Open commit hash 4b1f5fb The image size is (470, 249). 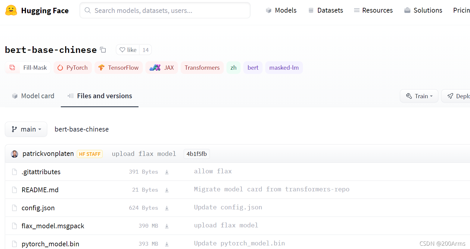click(x=197, y=154)
